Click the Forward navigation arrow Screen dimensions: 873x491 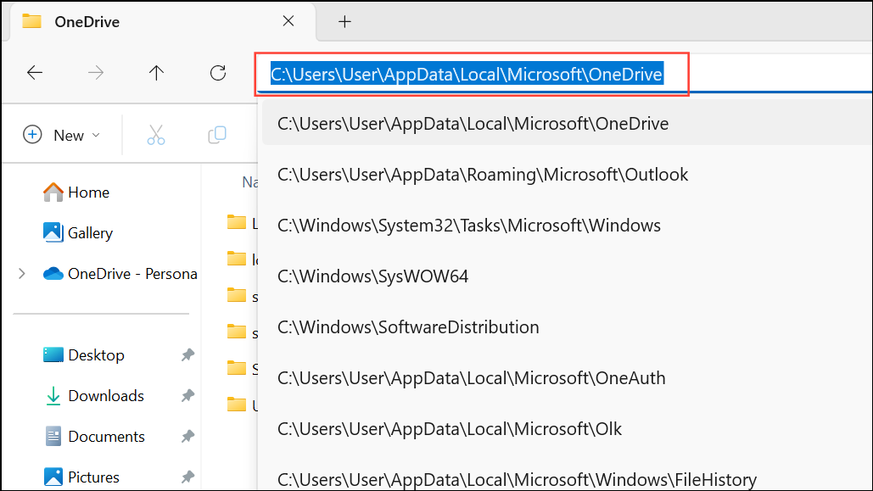[x=96, y=73]
